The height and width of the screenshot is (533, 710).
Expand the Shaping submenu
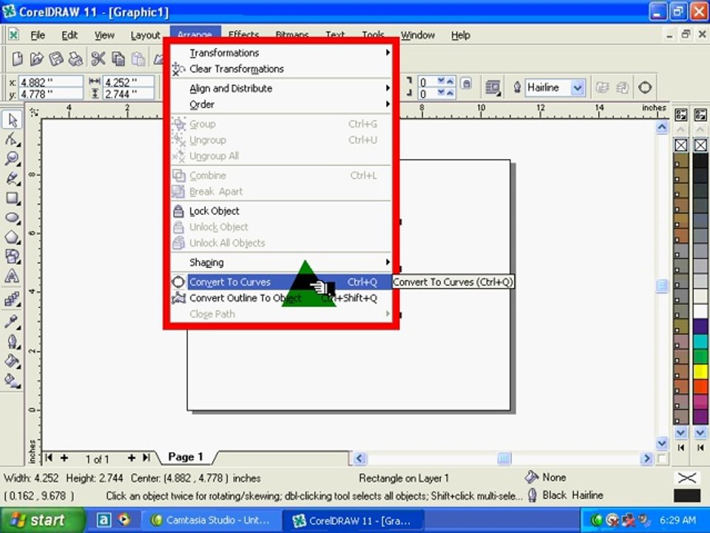pyautogui.click(x=281, y=262)
